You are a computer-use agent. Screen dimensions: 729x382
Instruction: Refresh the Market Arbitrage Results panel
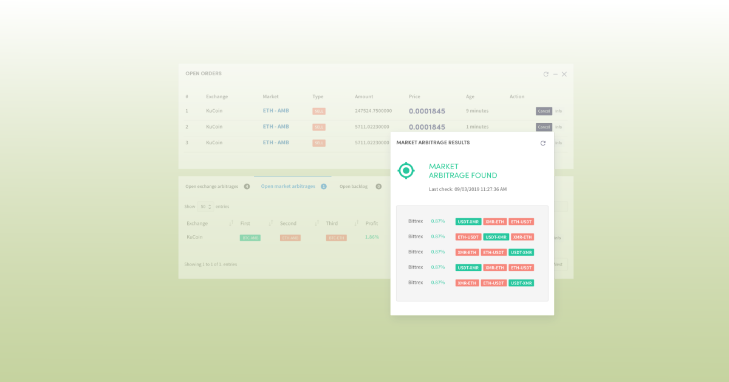[543, 143]
